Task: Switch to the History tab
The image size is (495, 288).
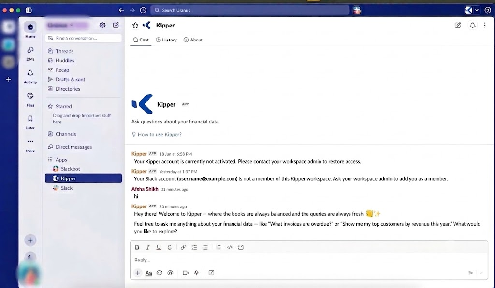Action: 166,40
